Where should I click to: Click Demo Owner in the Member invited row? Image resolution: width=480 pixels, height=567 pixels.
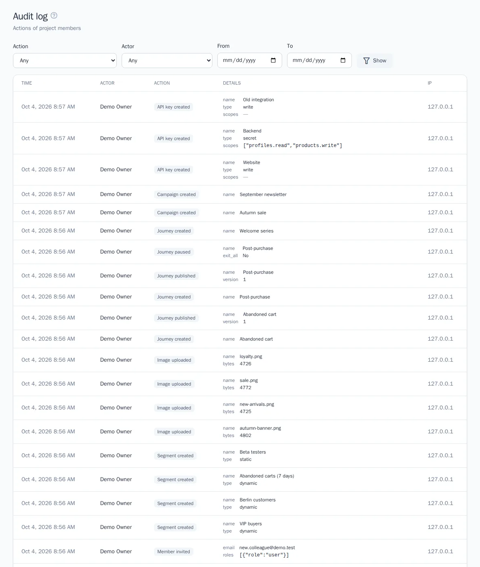tap(116, 551)
